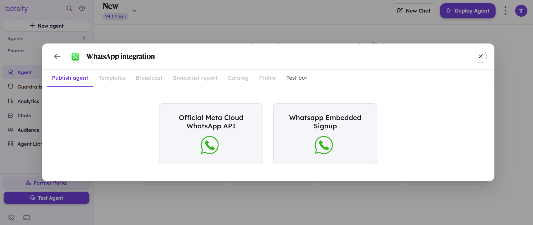This screenshot has width=533, height=225.
Task: Open the Shared sidebar item
Action: [16, 51]
